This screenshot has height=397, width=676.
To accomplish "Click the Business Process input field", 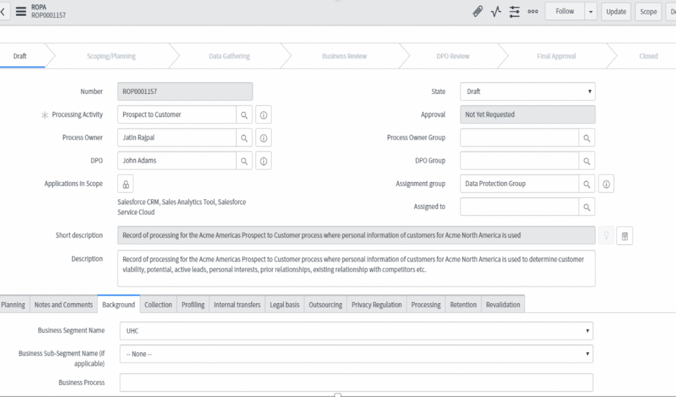I will [357, 382].
